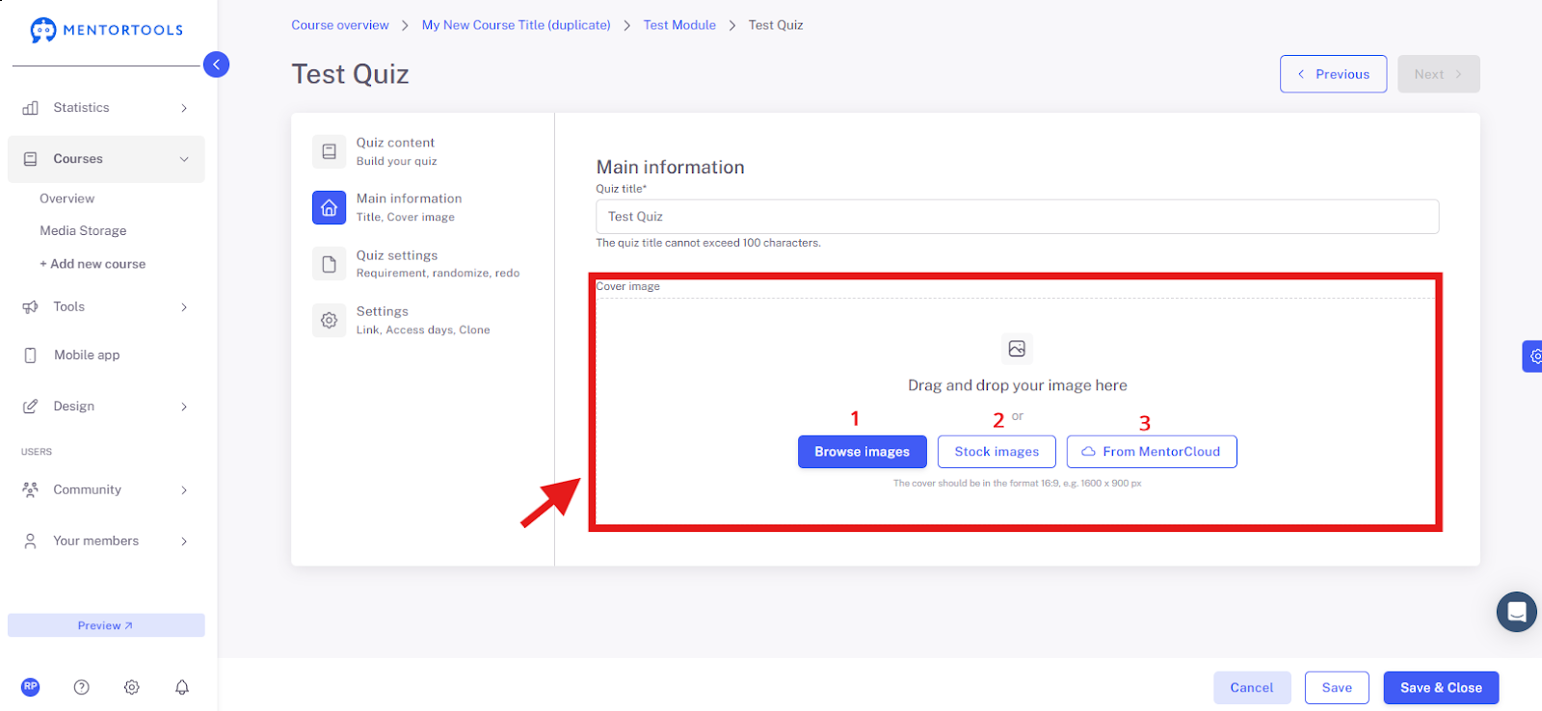Screen dimensions: 1542x711
Task: Click the Cancel button
Action: click(1252, 688)
